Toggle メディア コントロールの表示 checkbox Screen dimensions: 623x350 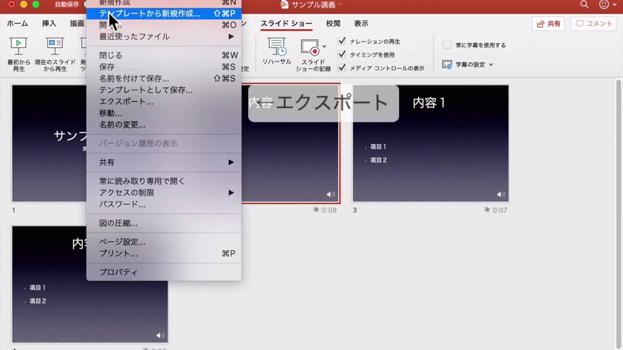click(x=342, y=68)
